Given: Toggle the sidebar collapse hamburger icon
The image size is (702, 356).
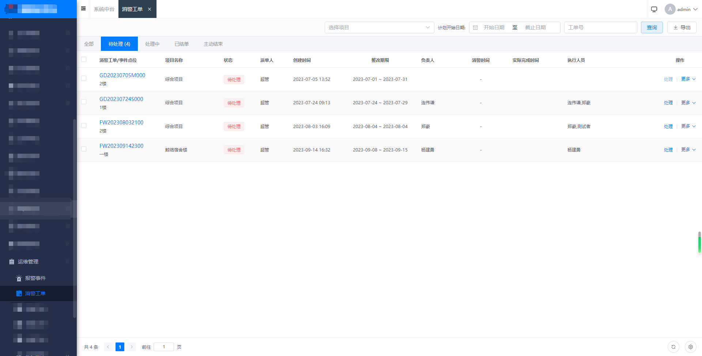Looking at the screenshot, I should [x=83, y=9].
